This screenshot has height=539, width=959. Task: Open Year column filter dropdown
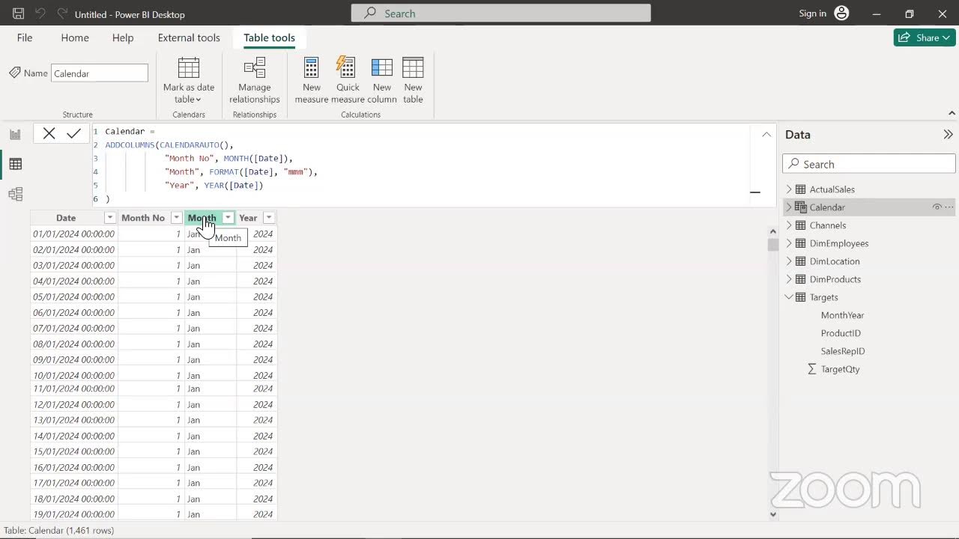(x=269, y=218)
